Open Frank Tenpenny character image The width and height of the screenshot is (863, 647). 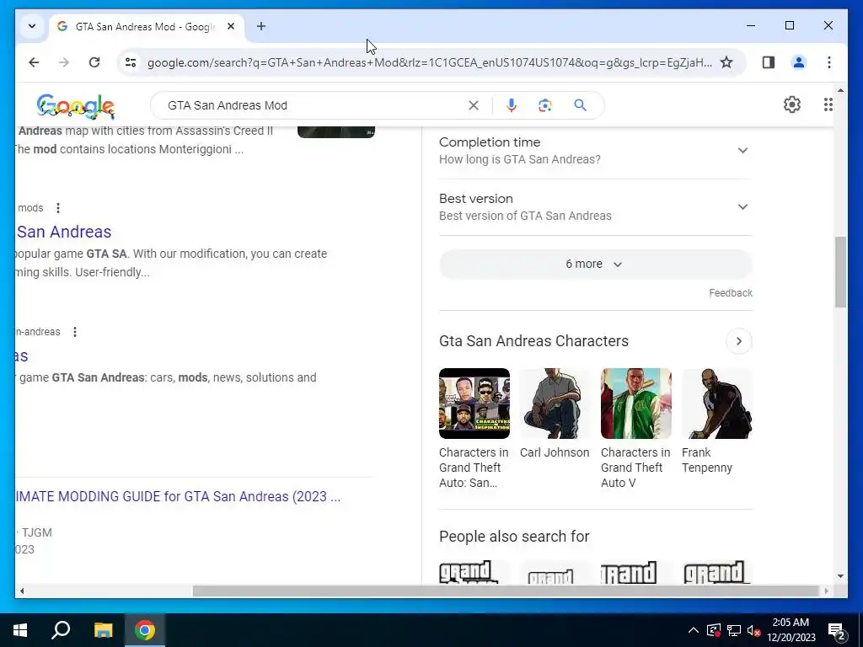point(716,404)
